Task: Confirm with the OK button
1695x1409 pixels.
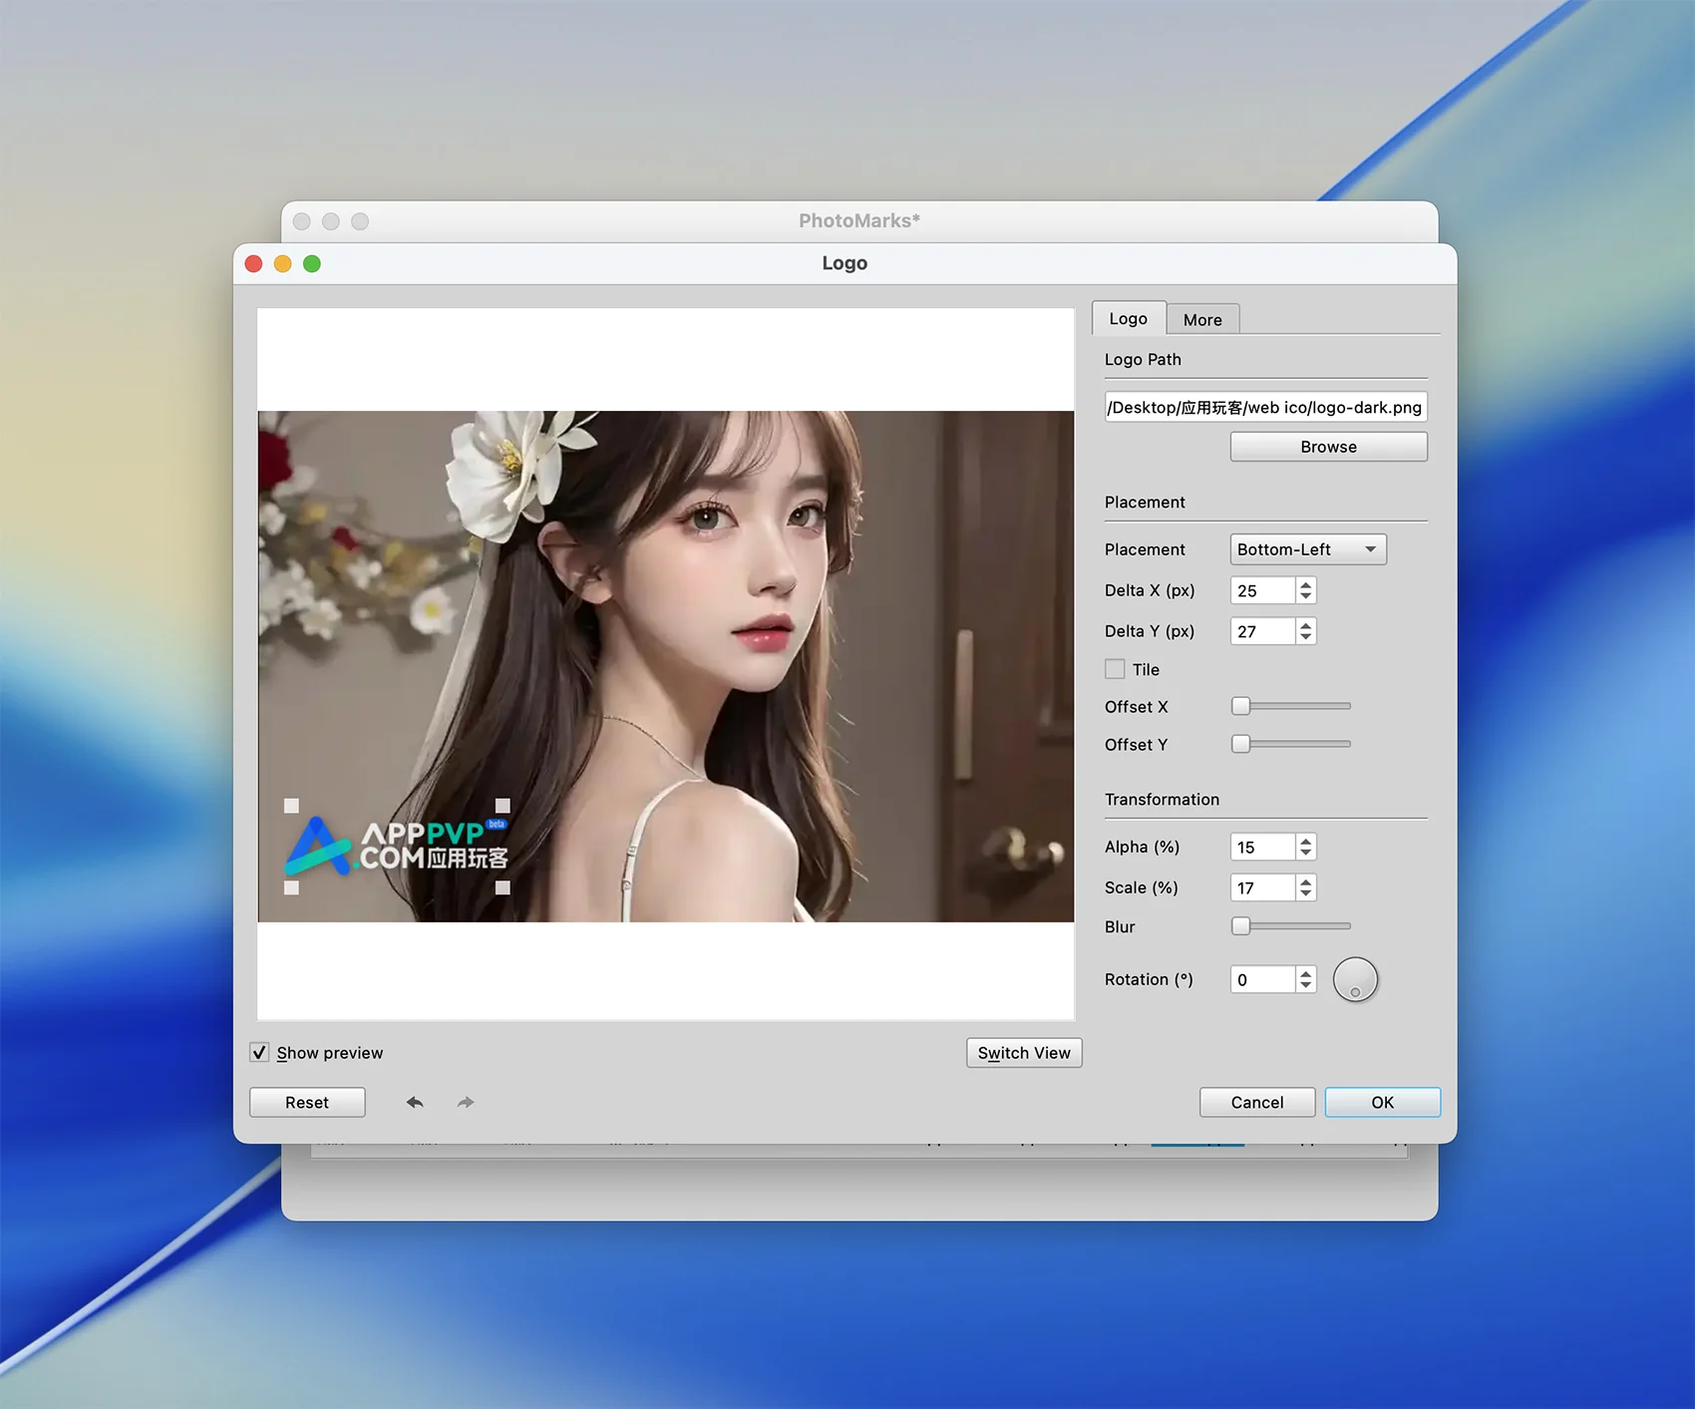Action: click(x=1382, y=1102)
